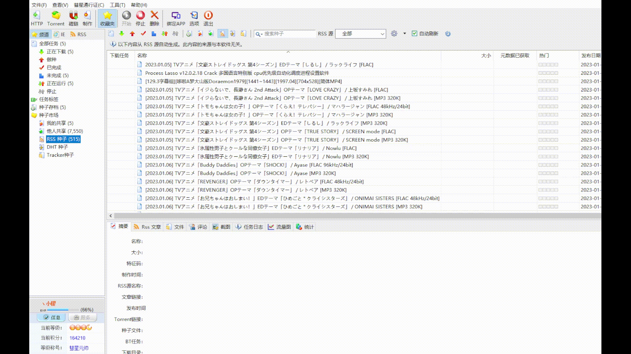Viewport: 631px width, 354px height.
Task: Switch to the 频道 sidebar tab
Action: pos(40,34)
